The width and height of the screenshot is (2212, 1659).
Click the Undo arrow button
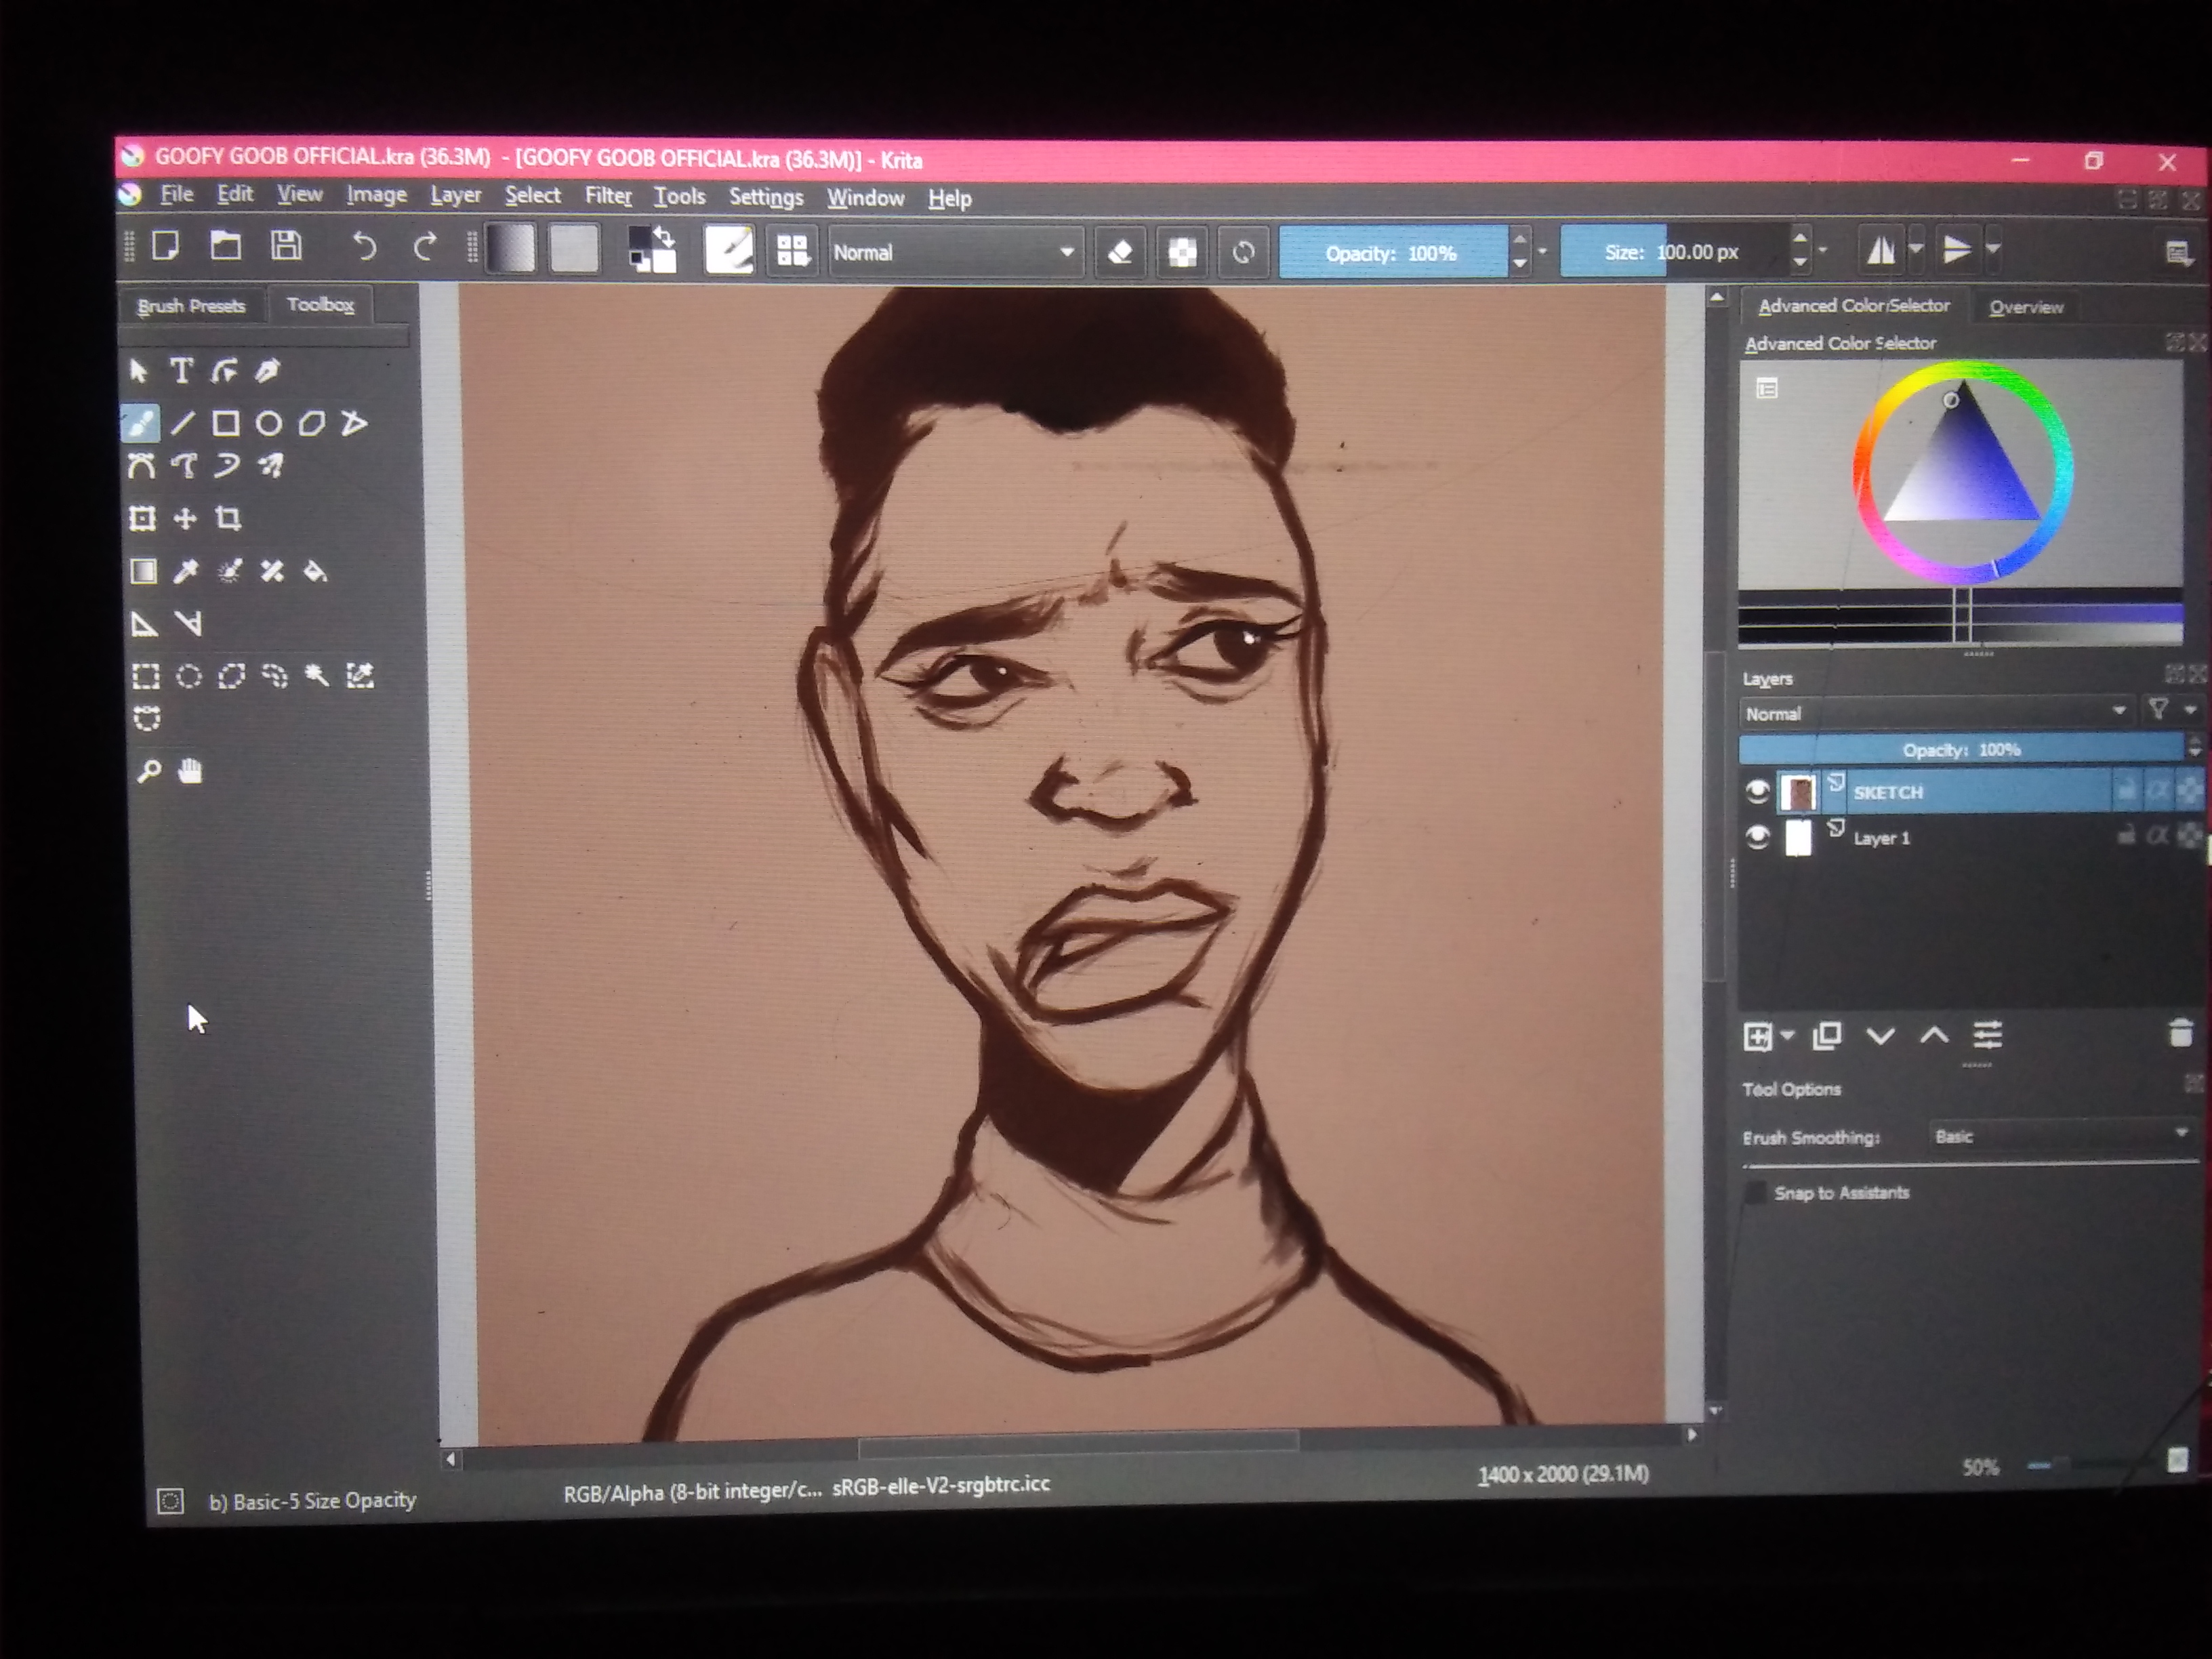point(365,246)
